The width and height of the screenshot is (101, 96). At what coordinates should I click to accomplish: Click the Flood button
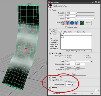[74, 74]
